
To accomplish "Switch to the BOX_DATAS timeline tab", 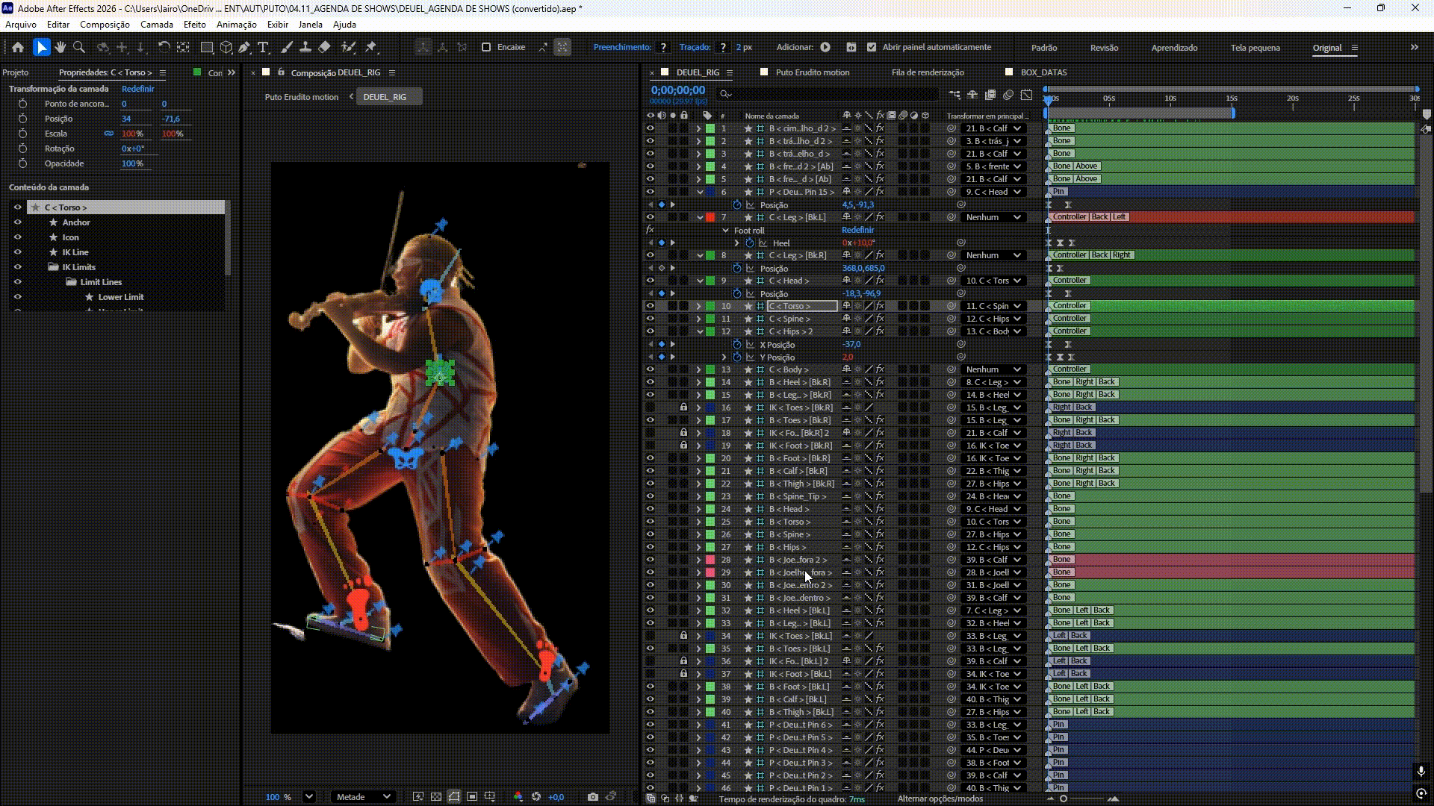I will click(x=1043, y=72).
